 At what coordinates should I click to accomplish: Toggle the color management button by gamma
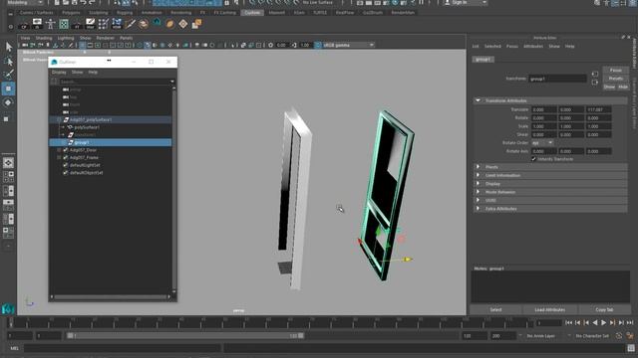pos(318,45)
